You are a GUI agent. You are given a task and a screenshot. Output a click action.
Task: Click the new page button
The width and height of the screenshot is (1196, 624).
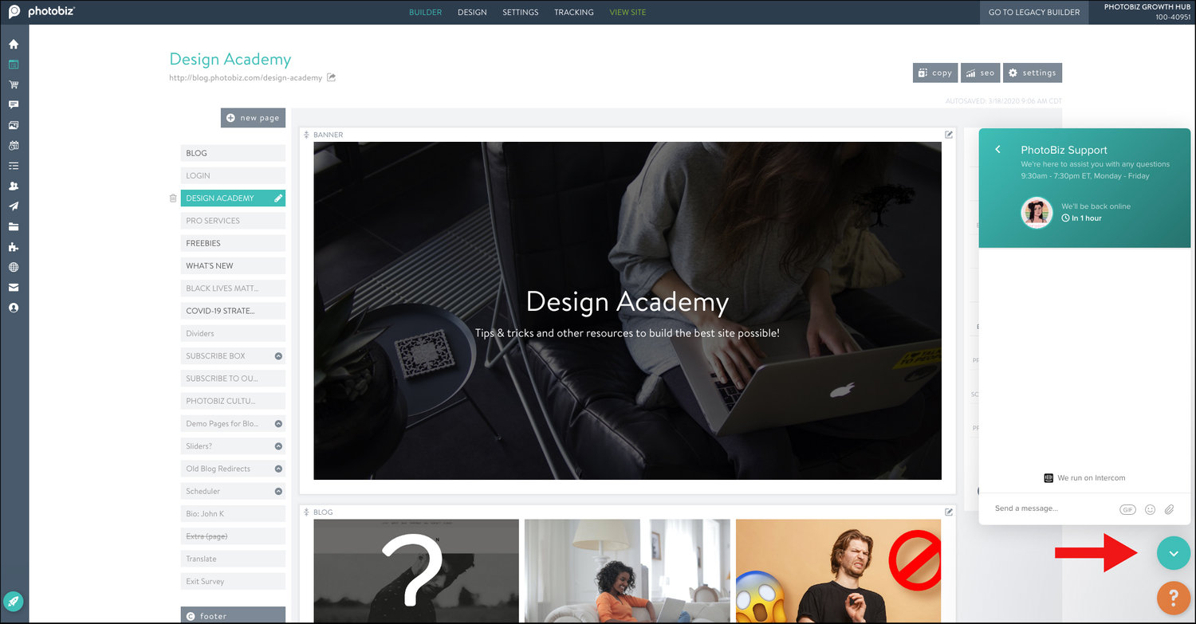point(253,117)
